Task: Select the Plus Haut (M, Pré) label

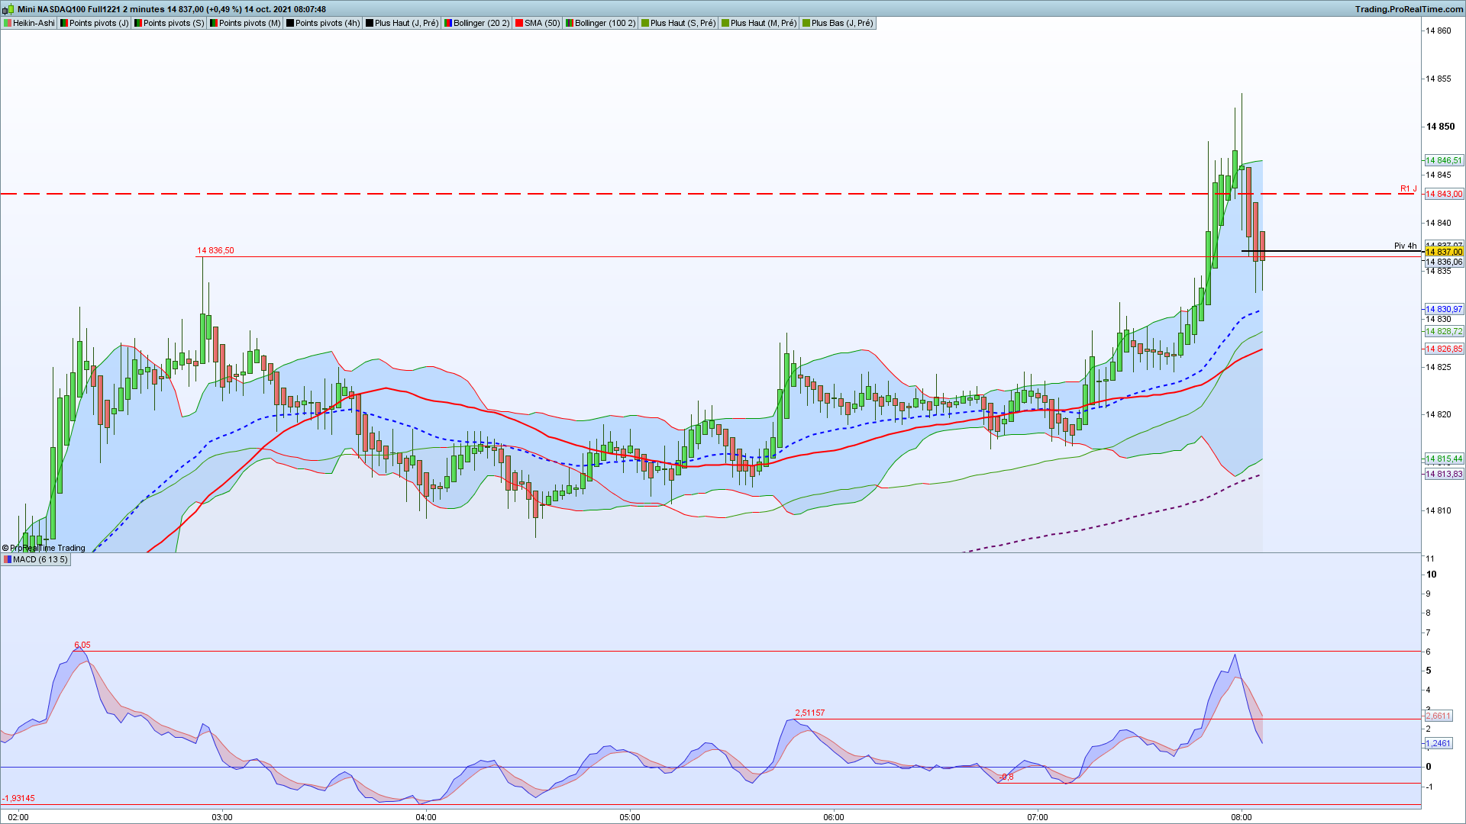Action: click(763, 23)
